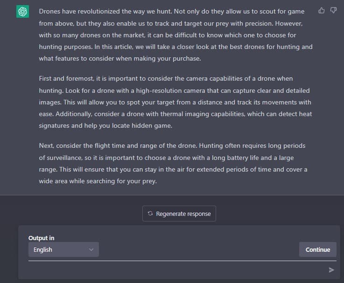344x283 pixels.
Task: Click 'signatures and help you locate hidden game'
Action: coord(105,126)
